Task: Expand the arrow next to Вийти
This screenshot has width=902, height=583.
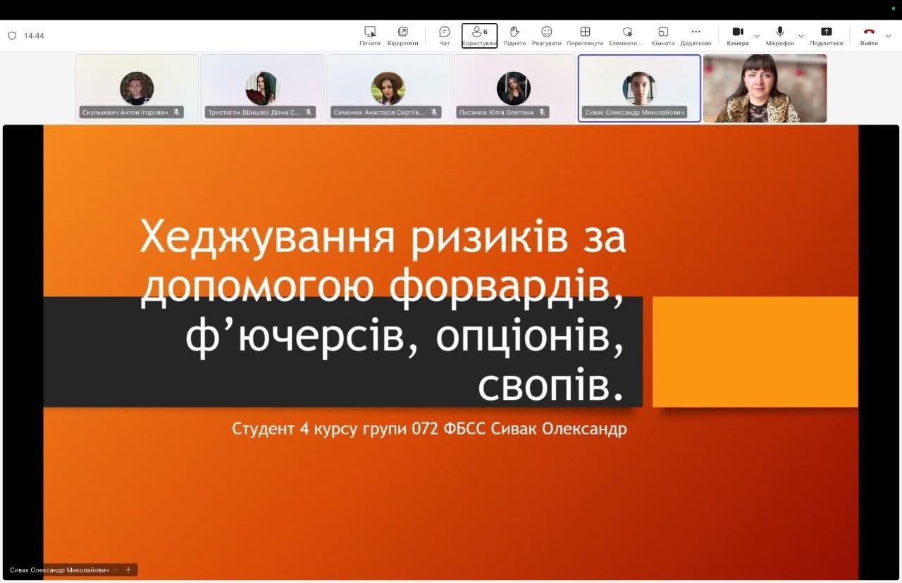Action: coord(888,36)
